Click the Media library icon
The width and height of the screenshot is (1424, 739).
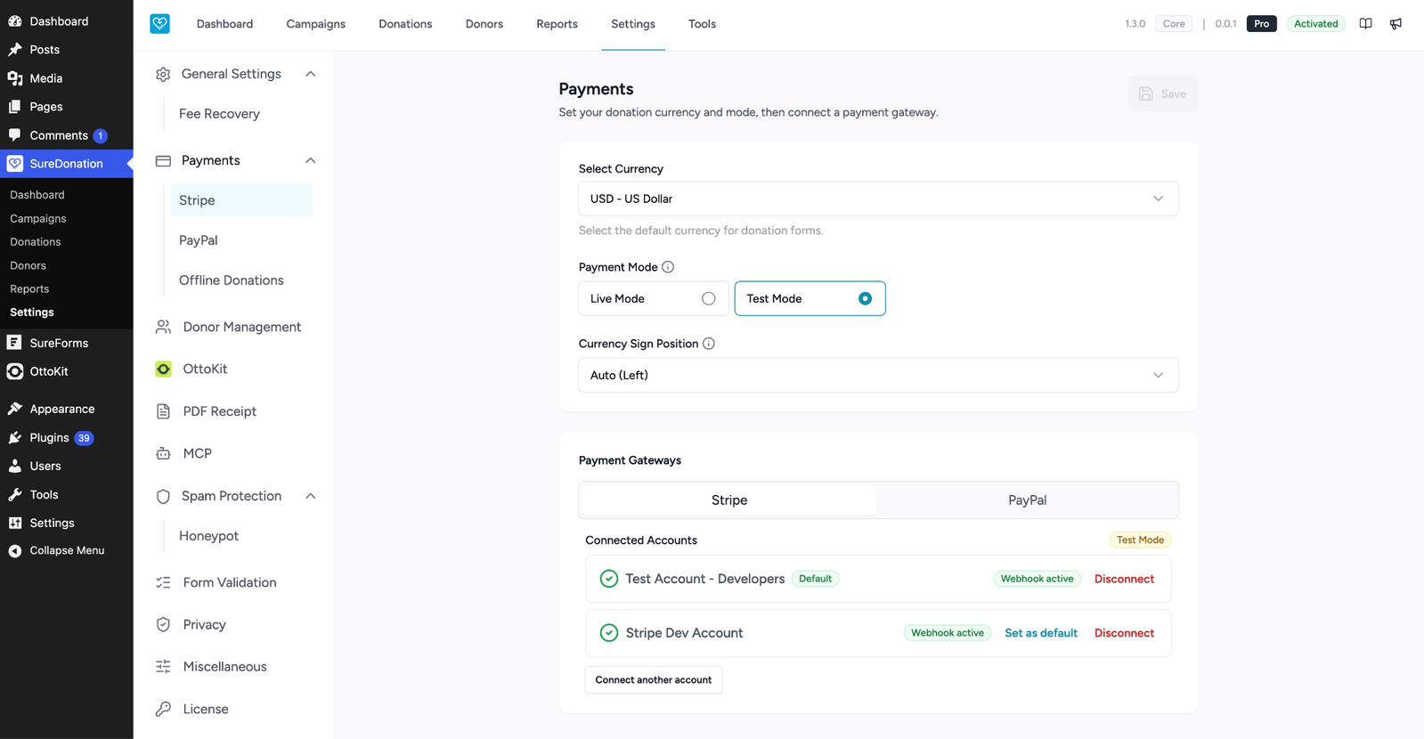15,78
